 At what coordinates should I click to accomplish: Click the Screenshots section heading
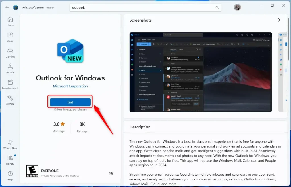click(140, 20)
